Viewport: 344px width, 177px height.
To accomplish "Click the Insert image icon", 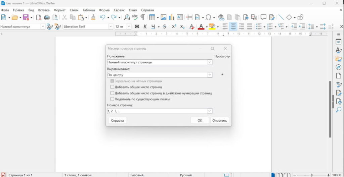I will [x=164, y=17].
